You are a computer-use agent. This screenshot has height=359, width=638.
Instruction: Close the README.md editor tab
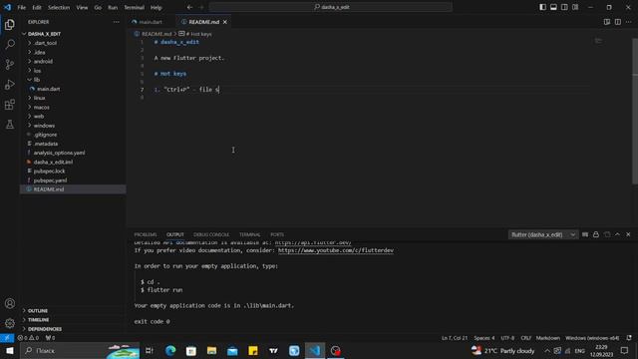[225, 22]
